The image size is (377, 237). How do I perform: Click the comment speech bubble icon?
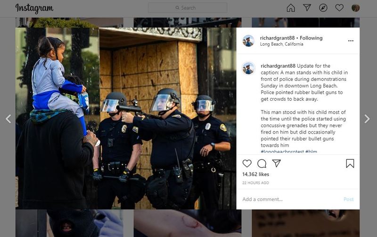click(x=262, y=164)
